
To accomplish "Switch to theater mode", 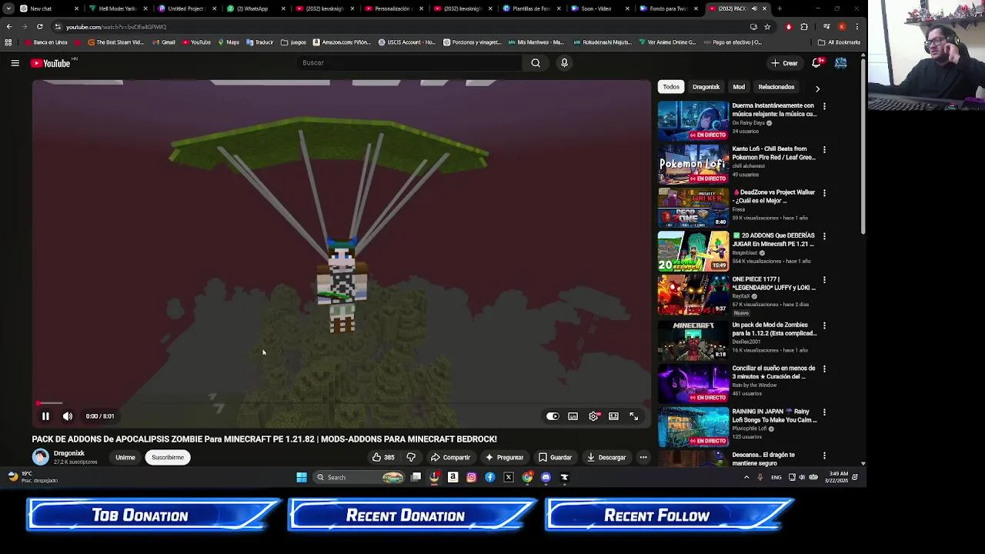I will pyautogui.click(x=613, y=416).
